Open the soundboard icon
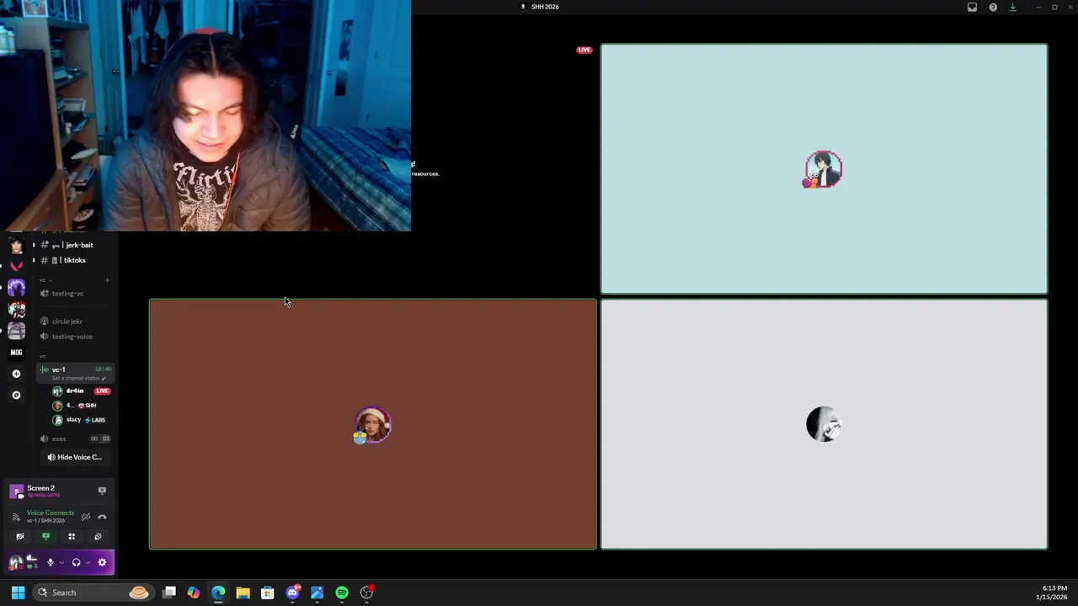 [98, 536]
